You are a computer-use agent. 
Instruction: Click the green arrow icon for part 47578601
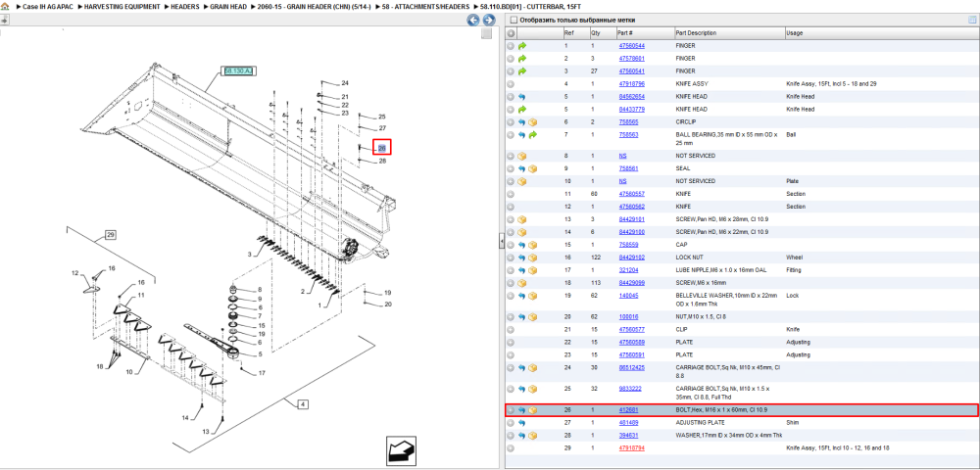tap(522, 59)
